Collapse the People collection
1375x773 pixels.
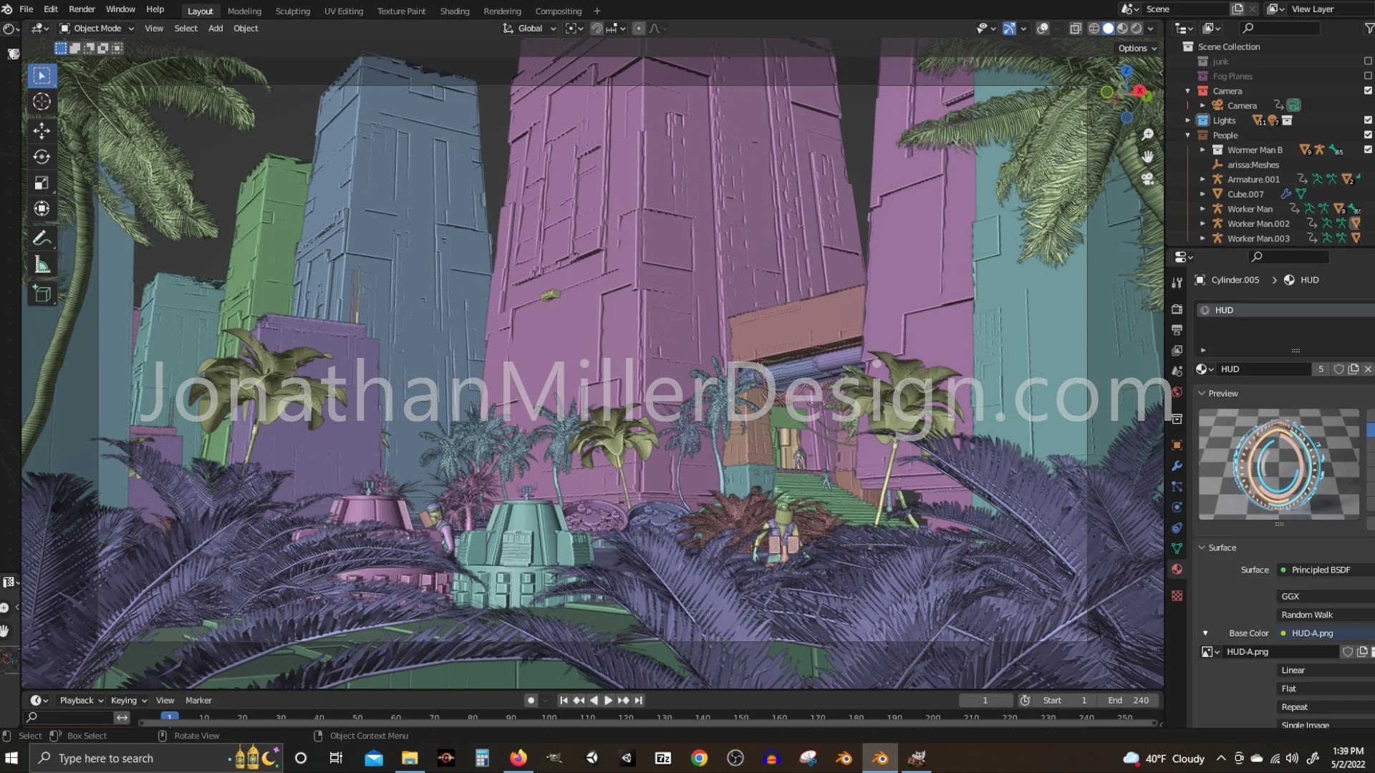pyautogui.click(x=1187, y=135)
